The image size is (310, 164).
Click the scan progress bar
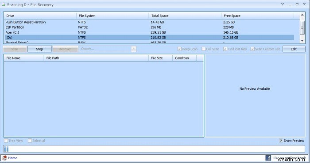coord(154,149)
